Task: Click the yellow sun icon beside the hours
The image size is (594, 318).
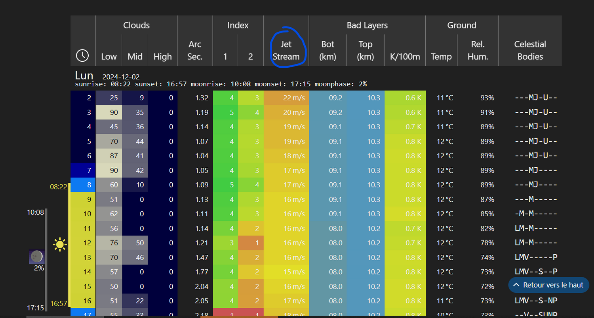Action: (60, 244)
